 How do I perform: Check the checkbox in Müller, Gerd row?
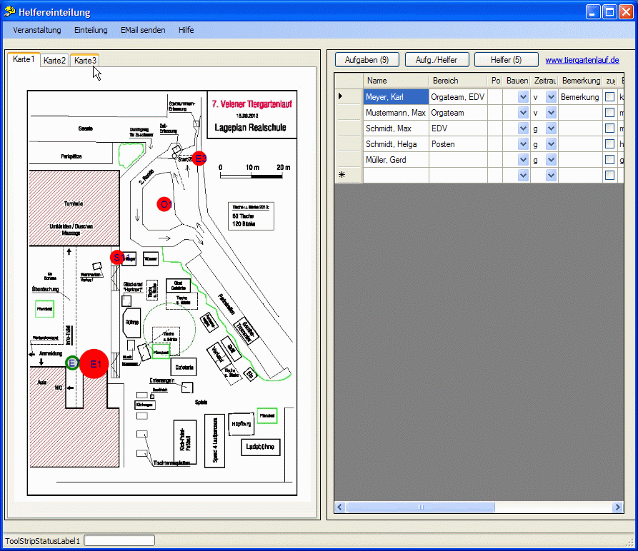tap(609, 159)
